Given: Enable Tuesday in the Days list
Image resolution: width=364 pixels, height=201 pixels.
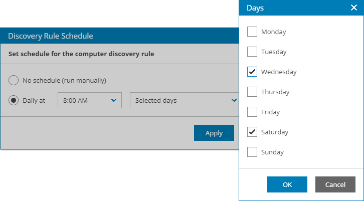Looking at the screenshot, I should 252,52.
